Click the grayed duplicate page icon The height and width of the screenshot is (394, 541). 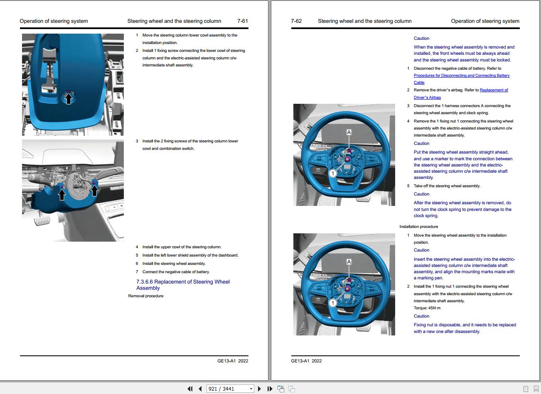[291, 389]
